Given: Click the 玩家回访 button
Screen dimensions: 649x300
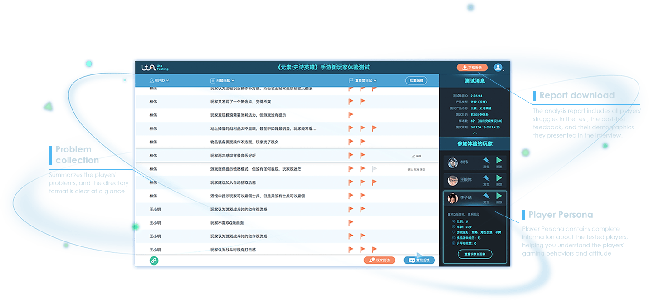Looking at the screenshot, I should (379, 260).
